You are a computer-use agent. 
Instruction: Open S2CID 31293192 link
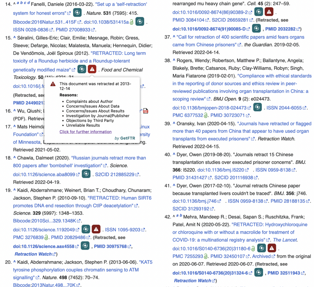(193, 209)
